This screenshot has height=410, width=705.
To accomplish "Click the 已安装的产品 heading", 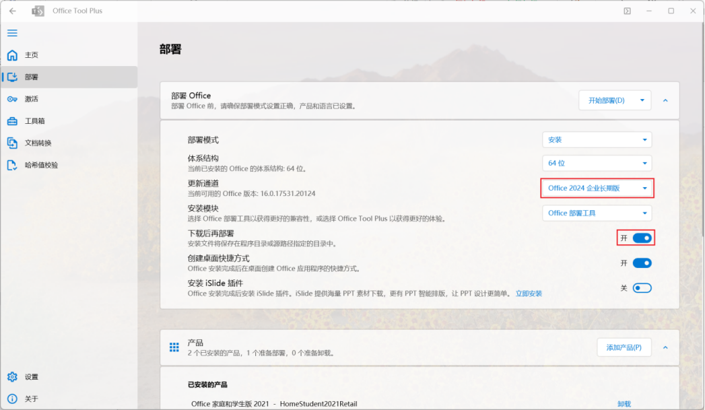I will click(x=207, y=384).
